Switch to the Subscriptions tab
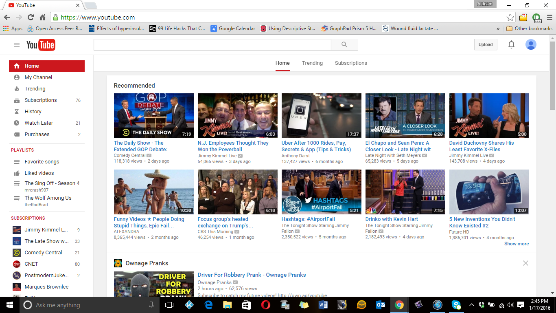This screenshot has width=556, height=313. [x=351, y=63]
